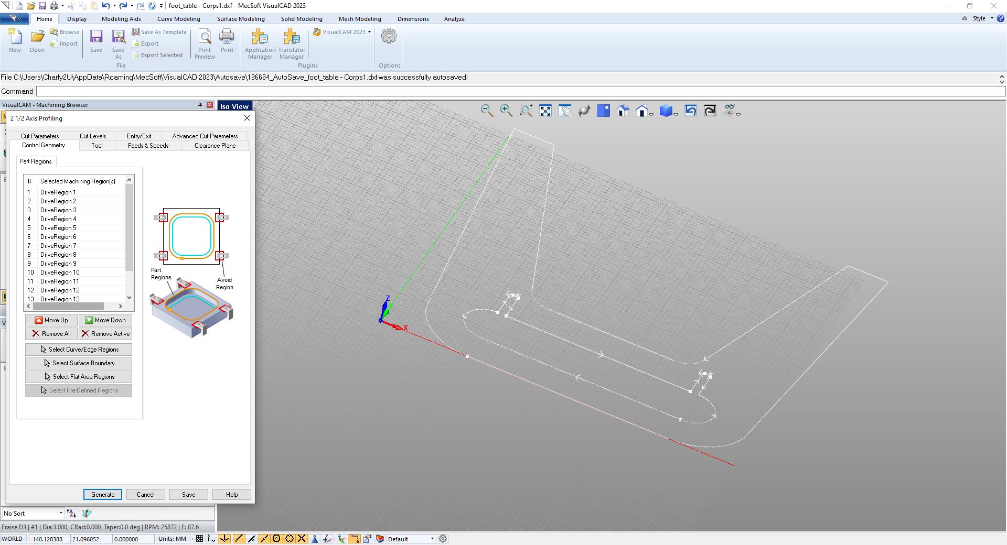Toggle the midpoint snap in status bar
Viewport: 1007px width, 545px height.
pos(264,539)
